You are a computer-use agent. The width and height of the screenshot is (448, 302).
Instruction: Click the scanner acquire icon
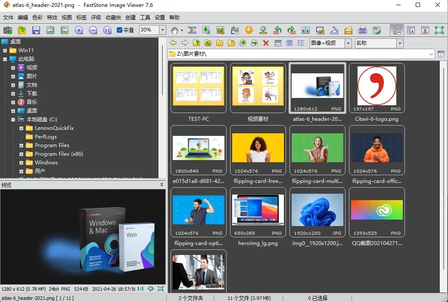point(334,30)
